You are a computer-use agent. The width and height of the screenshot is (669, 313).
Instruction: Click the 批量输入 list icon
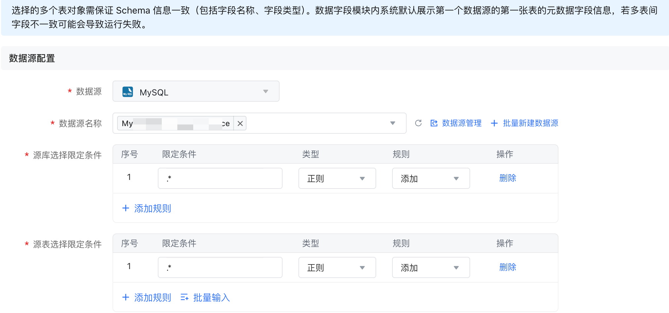(x=184, y=297)
